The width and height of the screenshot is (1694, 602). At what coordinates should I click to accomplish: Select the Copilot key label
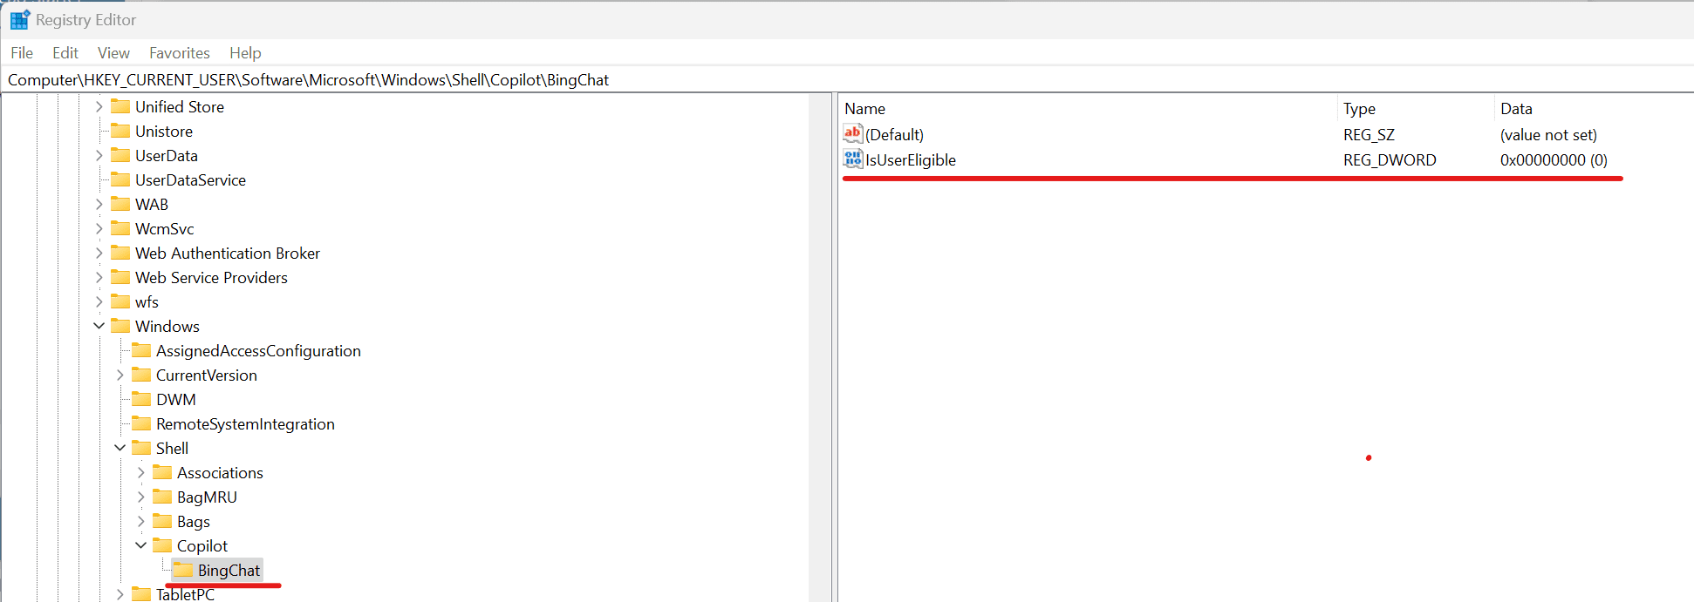pos(202,546)
